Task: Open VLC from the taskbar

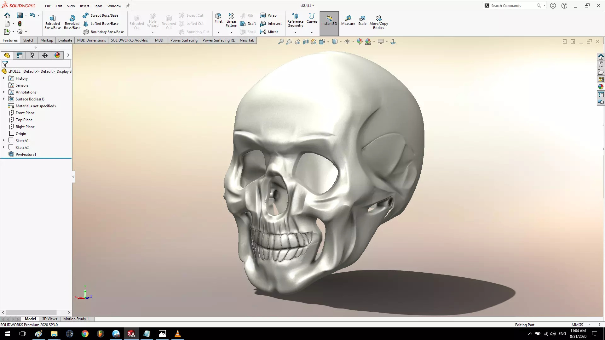Action: point(177,334)
